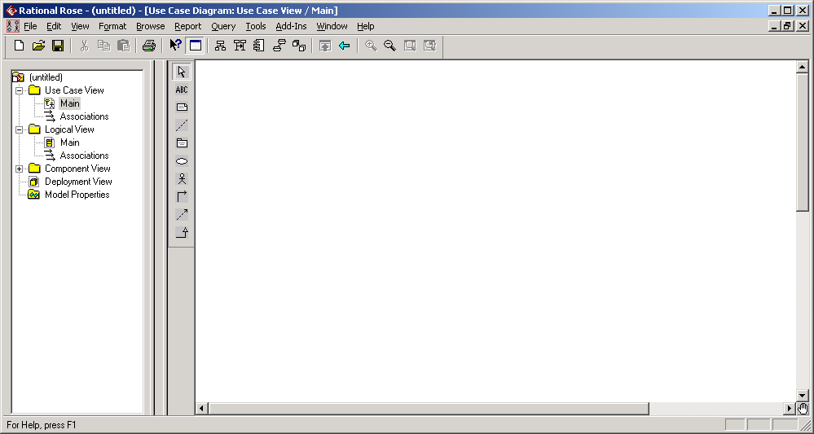Select the Note tool in toolbox
Image resolution: width=814 pixels, height=434 pixels.
point(182,107)
